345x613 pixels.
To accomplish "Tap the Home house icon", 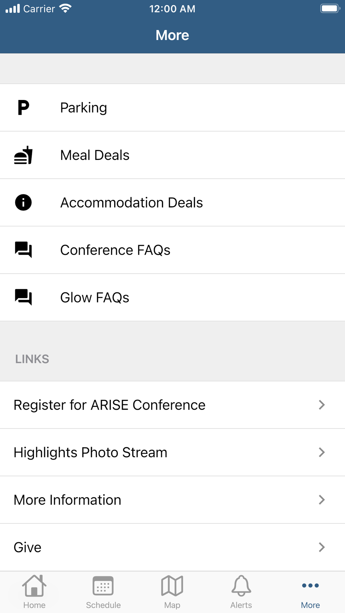I will [34, 586].
